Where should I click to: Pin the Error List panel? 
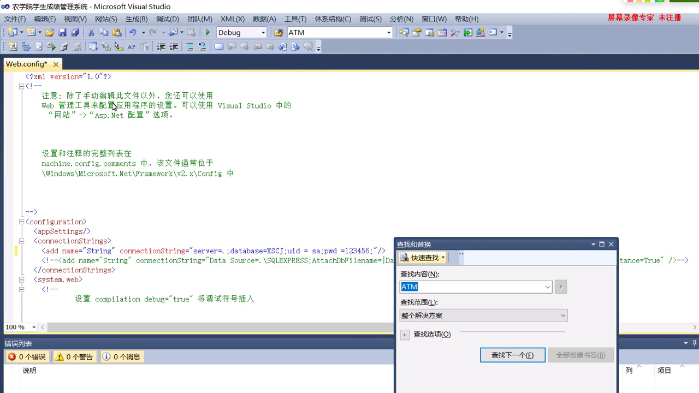tap(695, 343)
